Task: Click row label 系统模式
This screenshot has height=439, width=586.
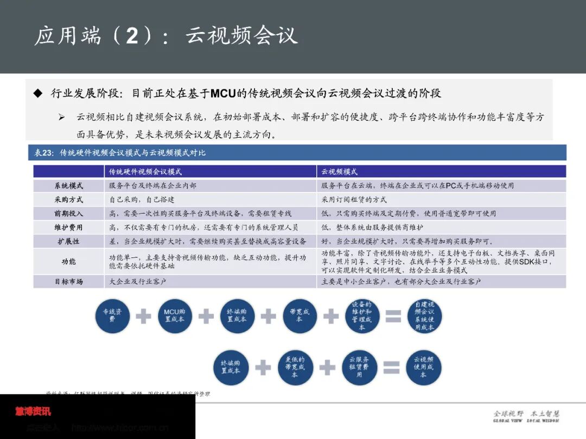Action: pos(69,185)
